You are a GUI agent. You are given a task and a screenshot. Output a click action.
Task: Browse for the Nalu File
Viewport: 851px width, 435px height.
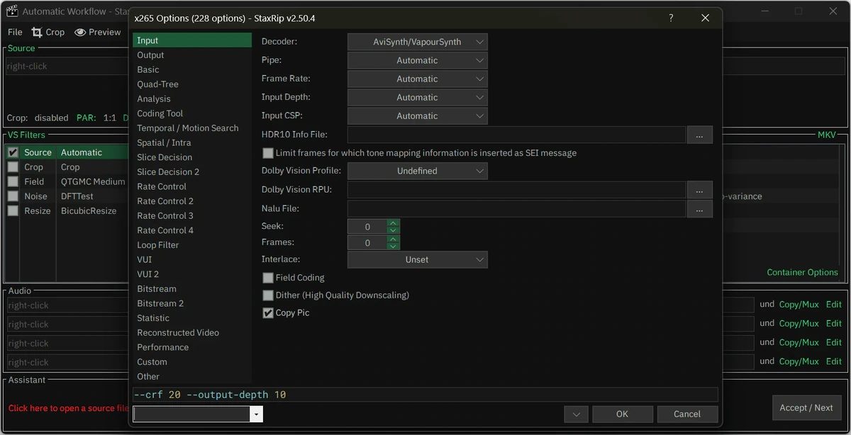[699, 209]
